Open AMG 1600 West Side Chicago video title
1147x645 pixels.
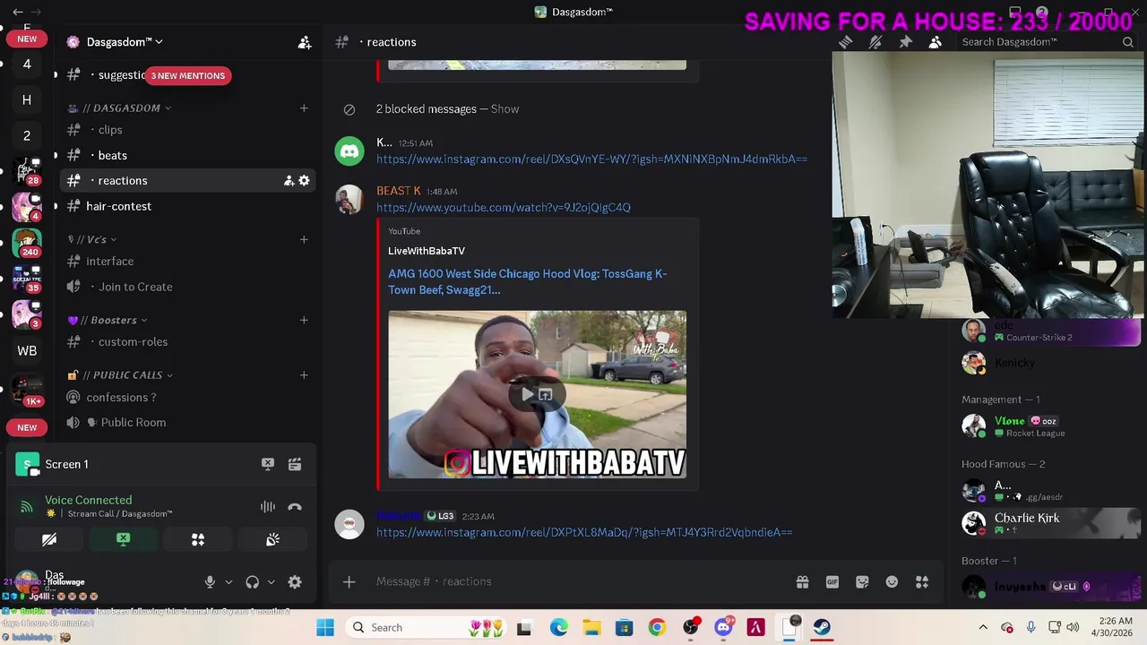click(x=528, y=282)
